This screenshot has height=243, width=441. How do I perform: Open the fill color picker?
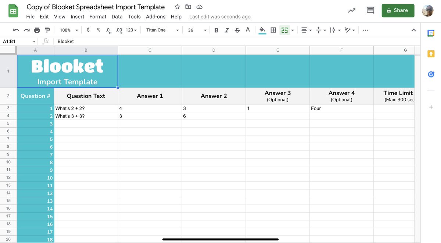pos(262,30)
